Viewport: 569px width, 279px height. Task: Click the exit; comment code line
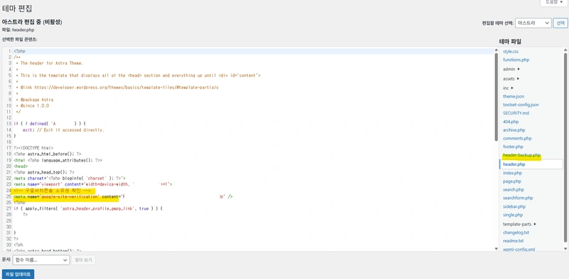pos(63,130)
